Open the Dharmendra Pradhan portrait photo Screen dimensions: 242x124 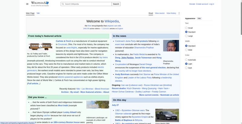[x=171, y=45]
